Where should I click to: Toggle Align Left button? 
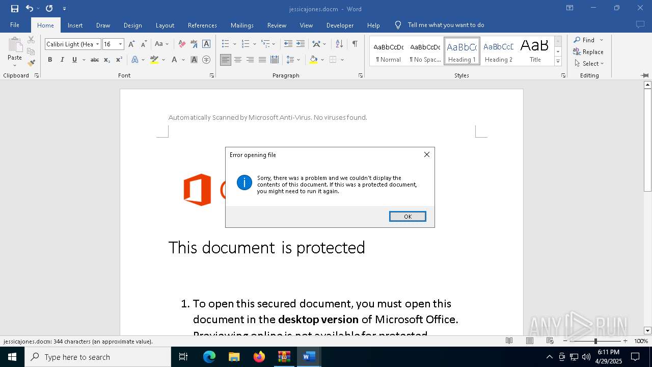tap(226, 60)
